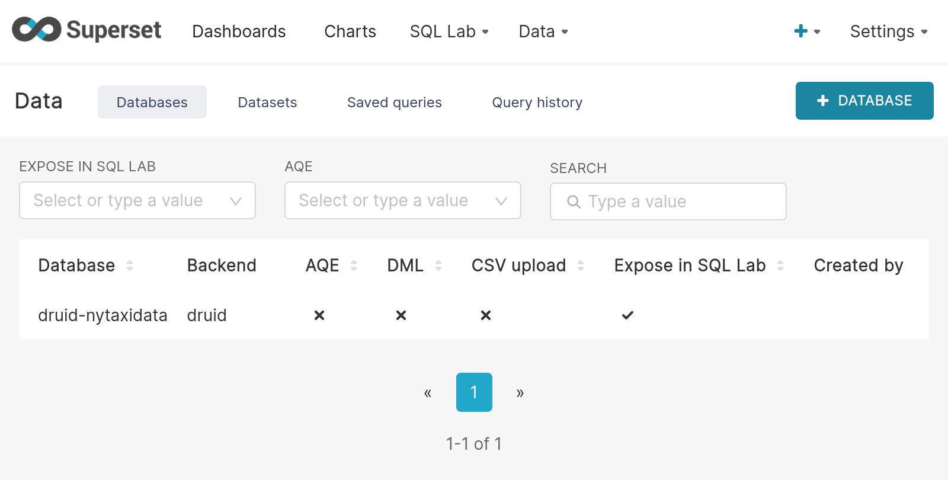Open the new item plus icon menu
Image resolution: width=948 pixels, height=480 pixels.
coord(801,31)
